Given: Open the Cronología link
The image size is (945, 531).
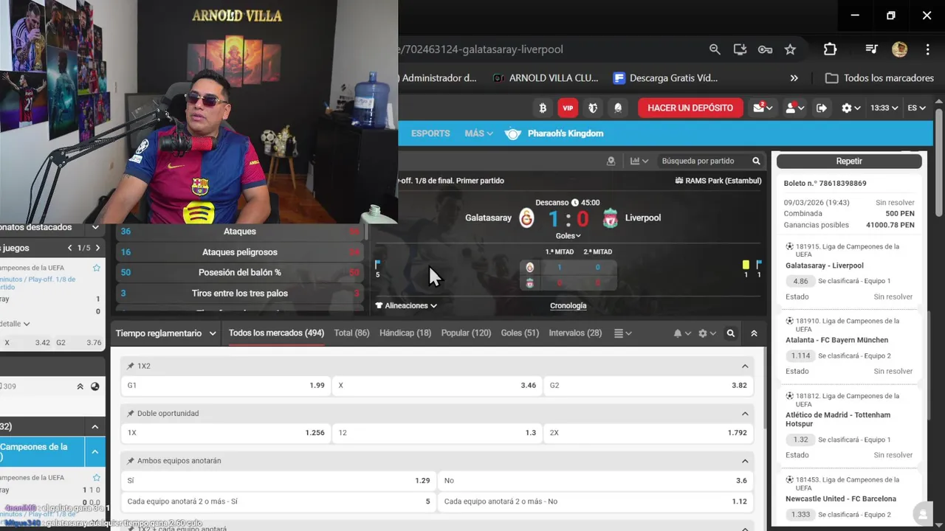Looking at the screenshot, I should [568, 305].
